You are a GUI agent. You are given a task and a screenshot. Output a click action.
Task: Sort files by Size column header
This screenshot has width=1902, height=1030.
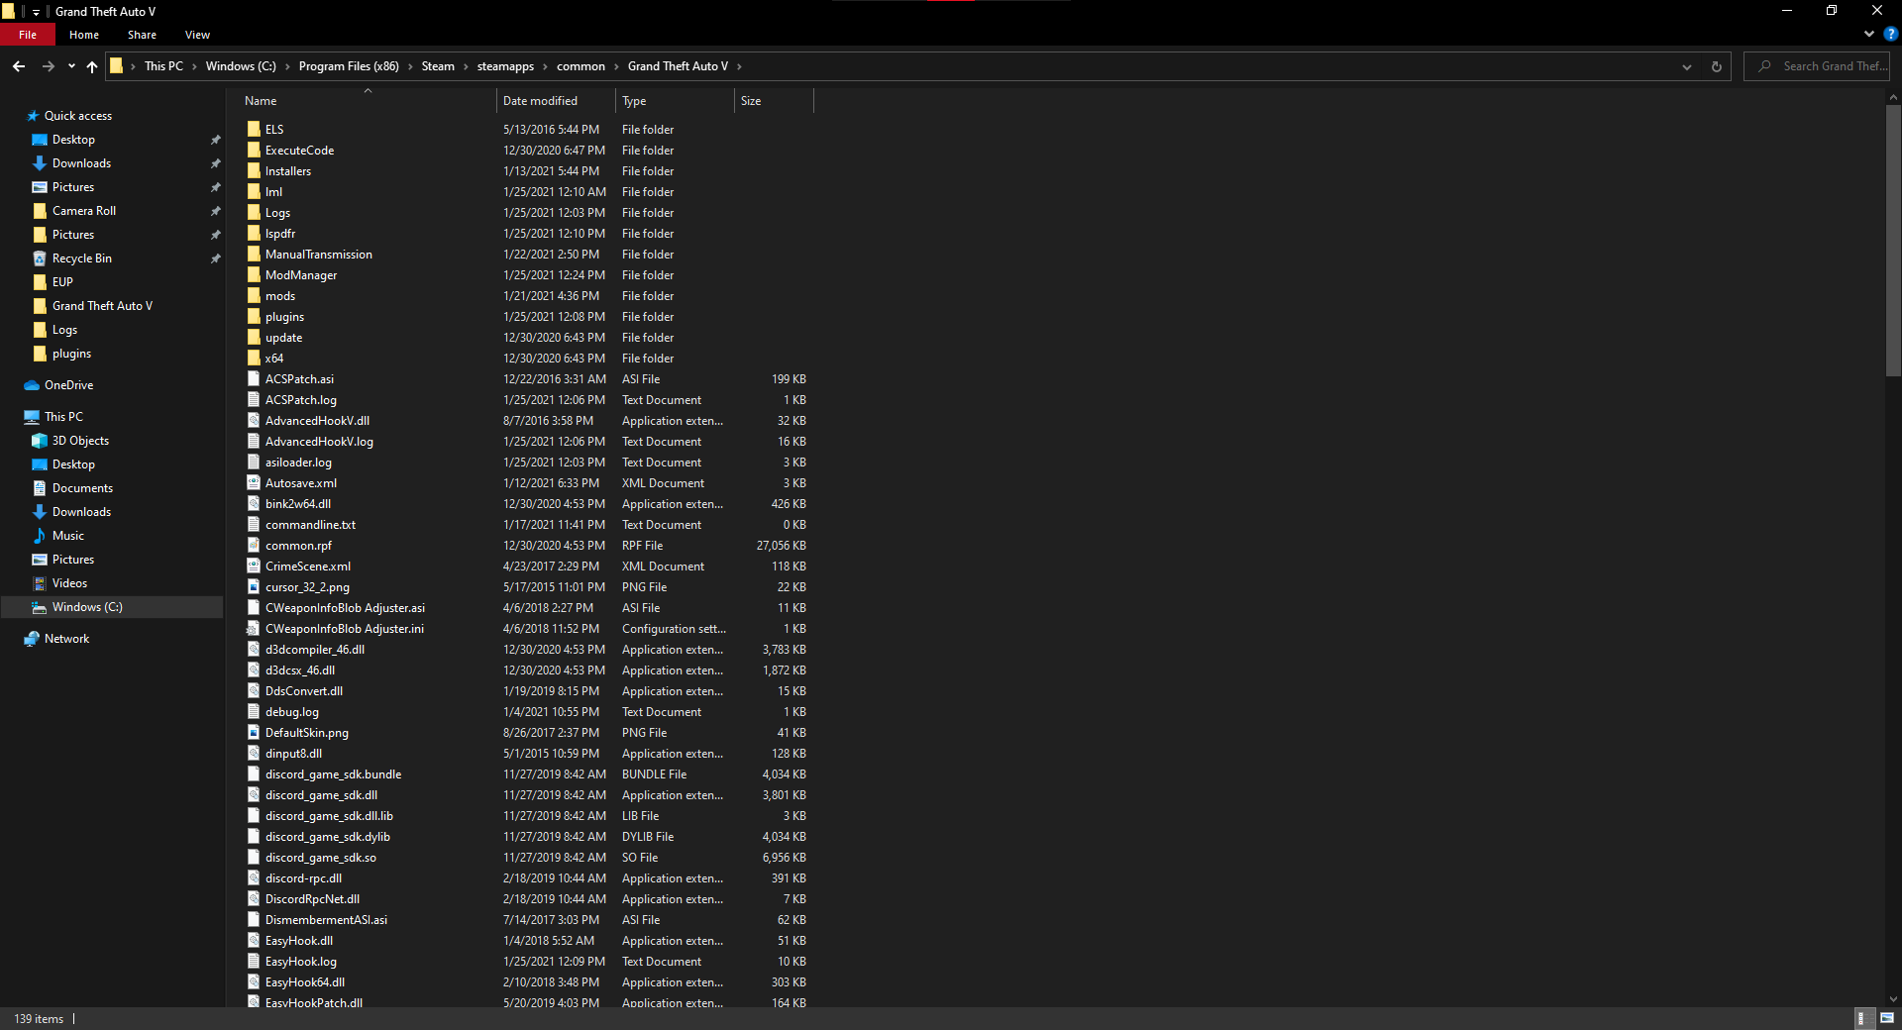[x=774, y=101]
